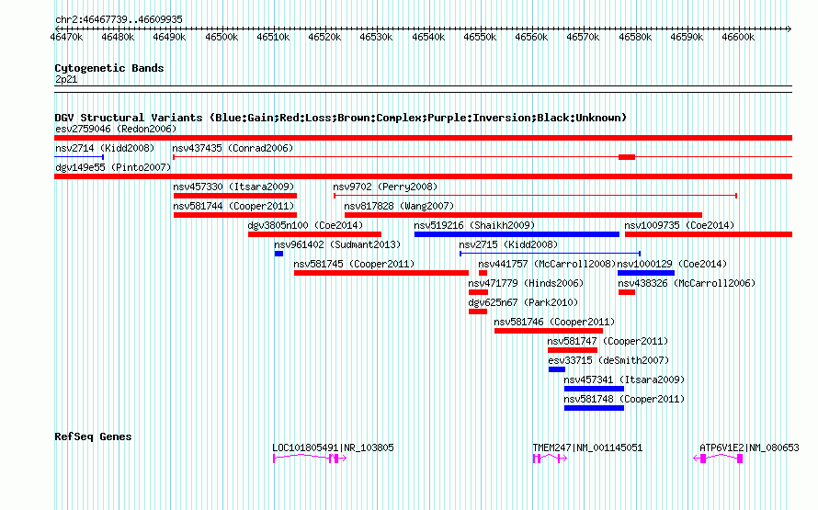Click the 46470k ruler tick label
818x510 pixels.
(66, 38)
